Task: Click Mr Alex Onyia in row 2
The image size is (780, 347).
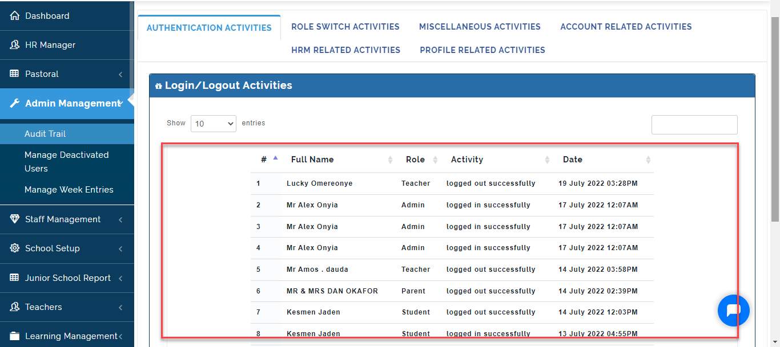Action: (x=312, y=205)
